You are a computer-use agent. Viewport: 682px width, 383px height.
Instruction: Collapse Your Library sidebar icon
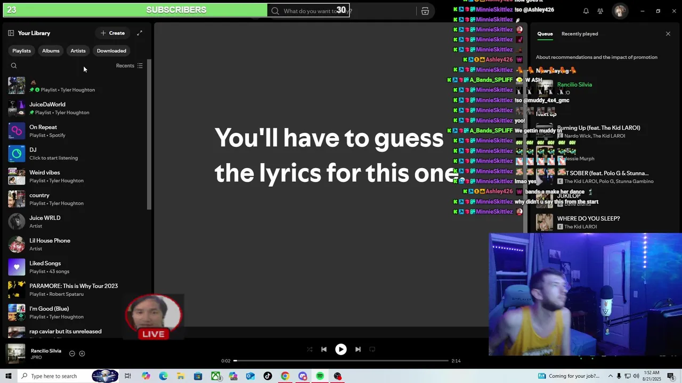pos(11,33)
